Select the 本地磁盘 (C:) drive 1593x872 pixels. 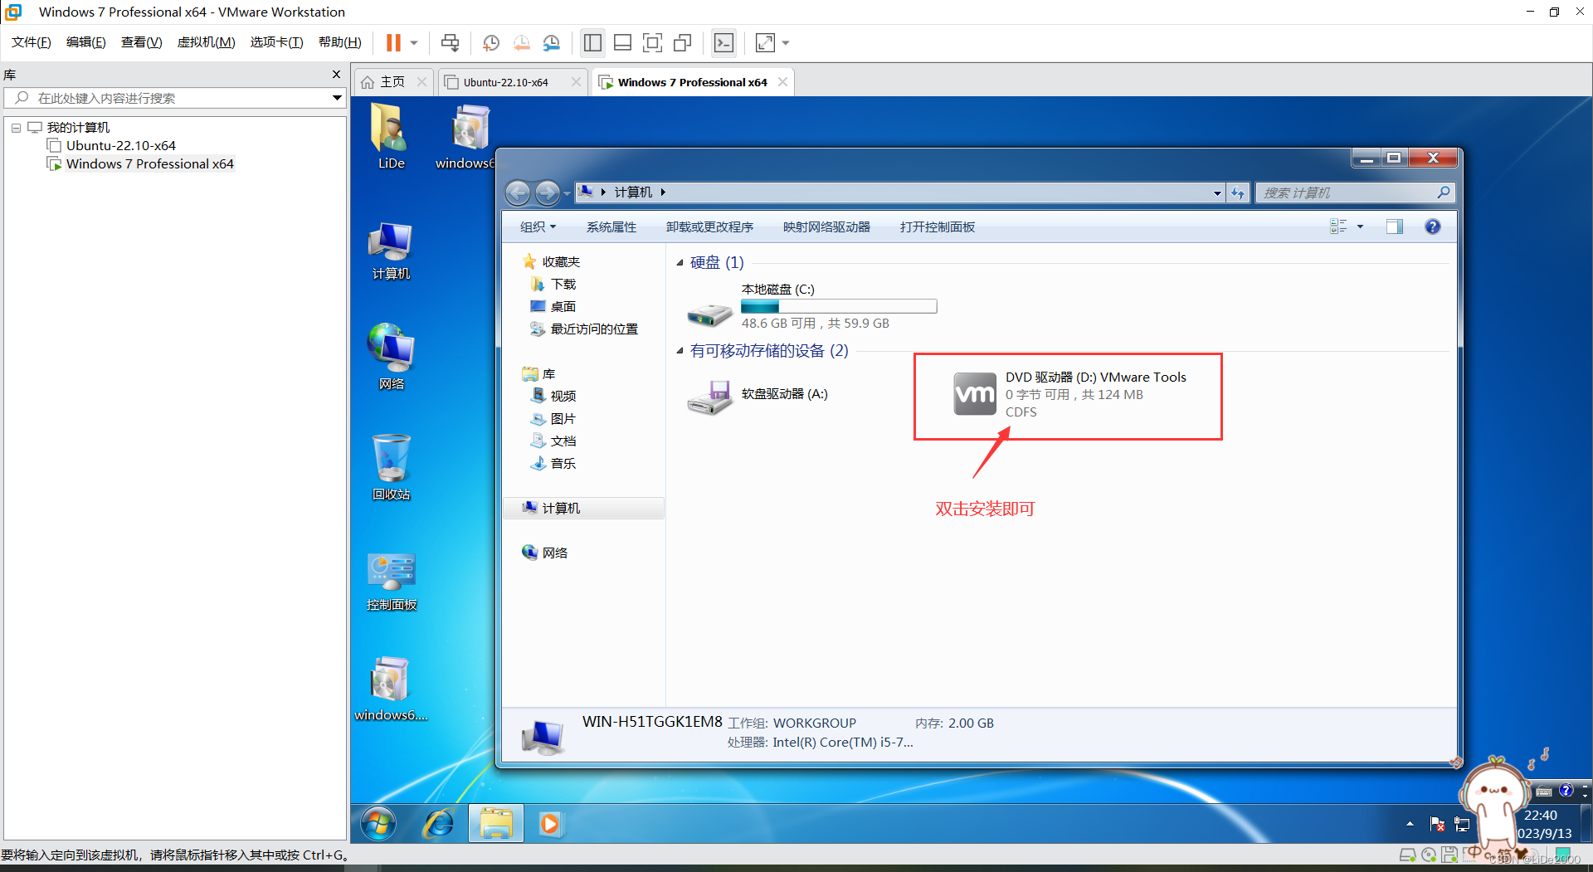click(x=812, y=306)
